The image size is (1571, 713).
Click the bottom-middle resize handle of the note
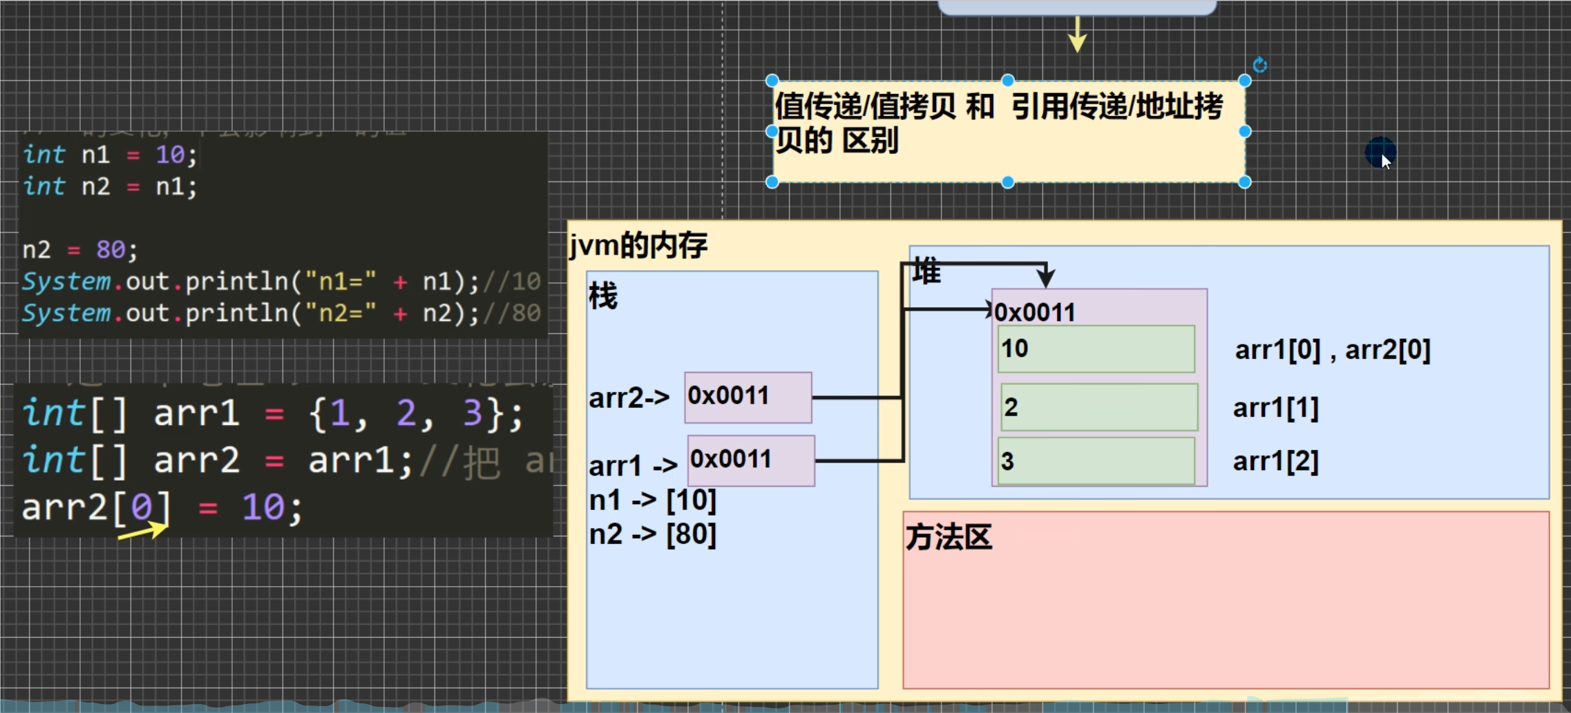1008,182
